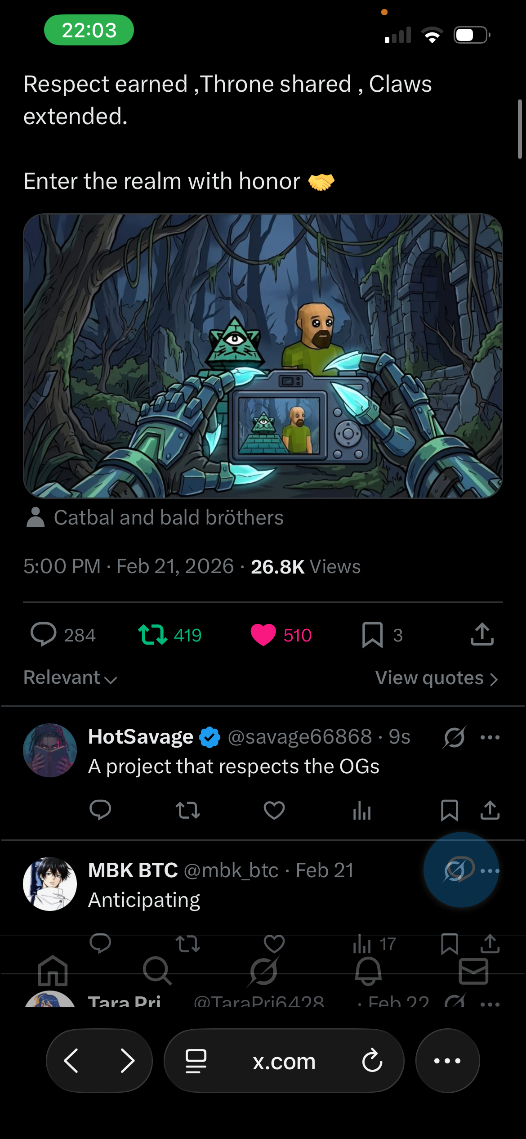Image resolution: width=526 pixels, height=1139 pixels.
Task: Open the browser more options menu
Action: click(x=447, y=1061)
